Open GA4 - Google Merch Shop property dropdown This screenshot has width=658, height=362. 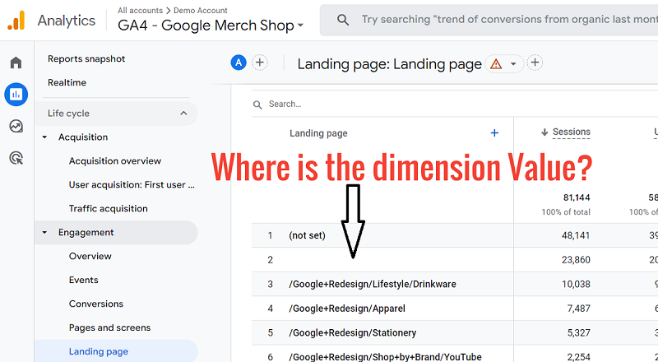[x=211, y=26]
